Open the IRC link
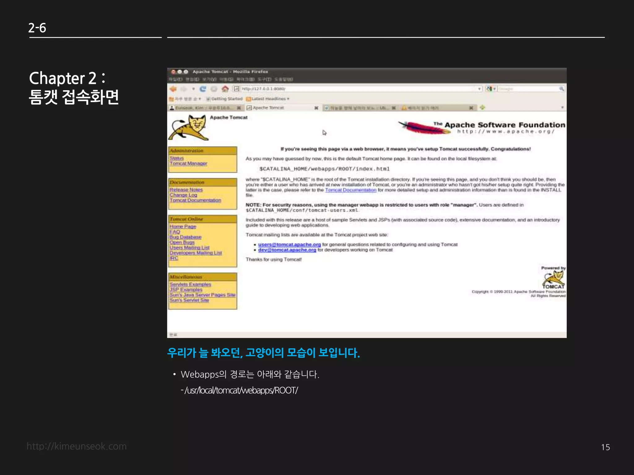The height and width of the screenshot is (475, 634). (174, 258)
